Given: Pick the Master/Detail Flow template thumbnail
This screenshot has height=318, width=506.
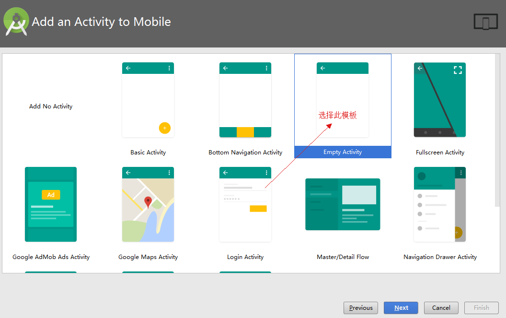Looking at the screenshot, I should click(343, 204).
